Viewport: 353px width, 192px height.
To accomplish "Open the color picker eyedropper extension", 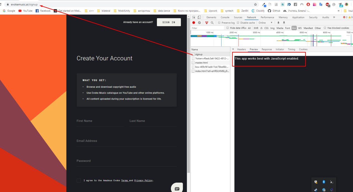I will click(264, 5).
